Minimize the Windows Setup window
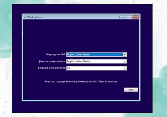The width and height of the screenshot is (167, 117). coord(122,17)
